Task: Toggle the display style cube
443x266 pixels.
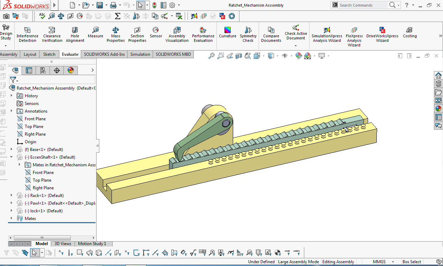Action: 271,56
